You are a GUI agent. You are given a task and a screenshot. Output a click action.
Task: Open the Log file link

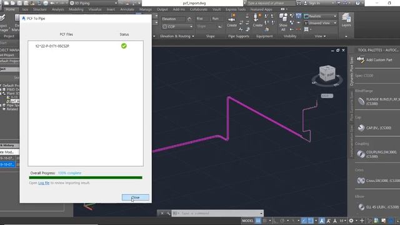pyautogui.click(x=44, y=183)
